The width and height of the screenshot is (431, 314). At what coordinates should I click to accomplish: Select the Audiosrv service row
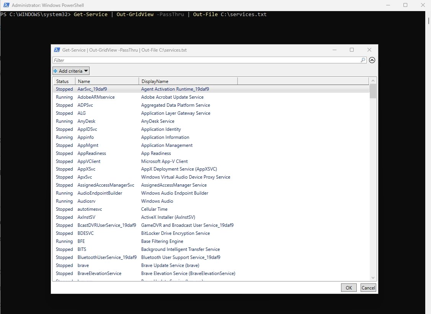211,201
